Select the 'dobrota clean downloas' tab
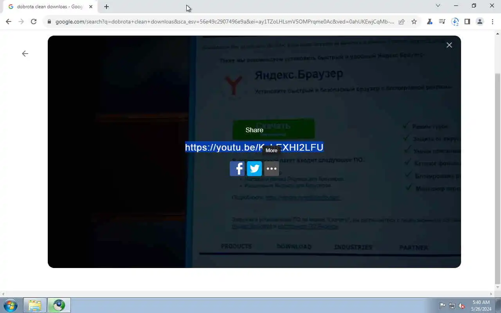Screen dimensions: 501x313 [x=50, y=7]
